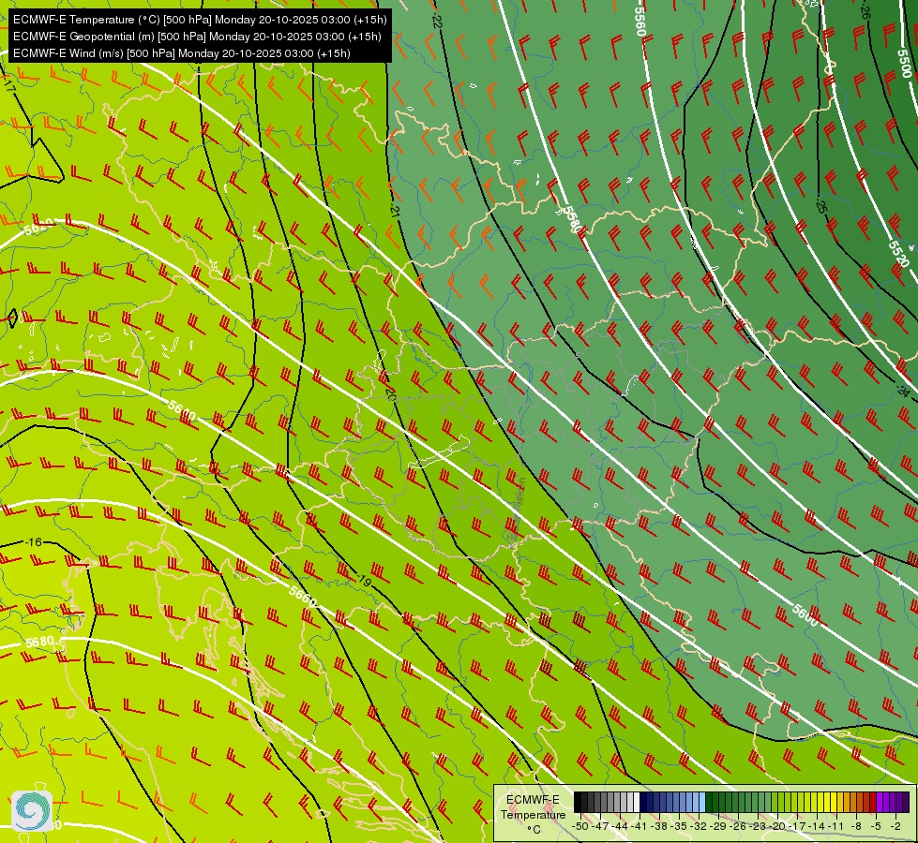Click the -32 legend tick value
Screen dimensions: 918x843
(699, 826)
